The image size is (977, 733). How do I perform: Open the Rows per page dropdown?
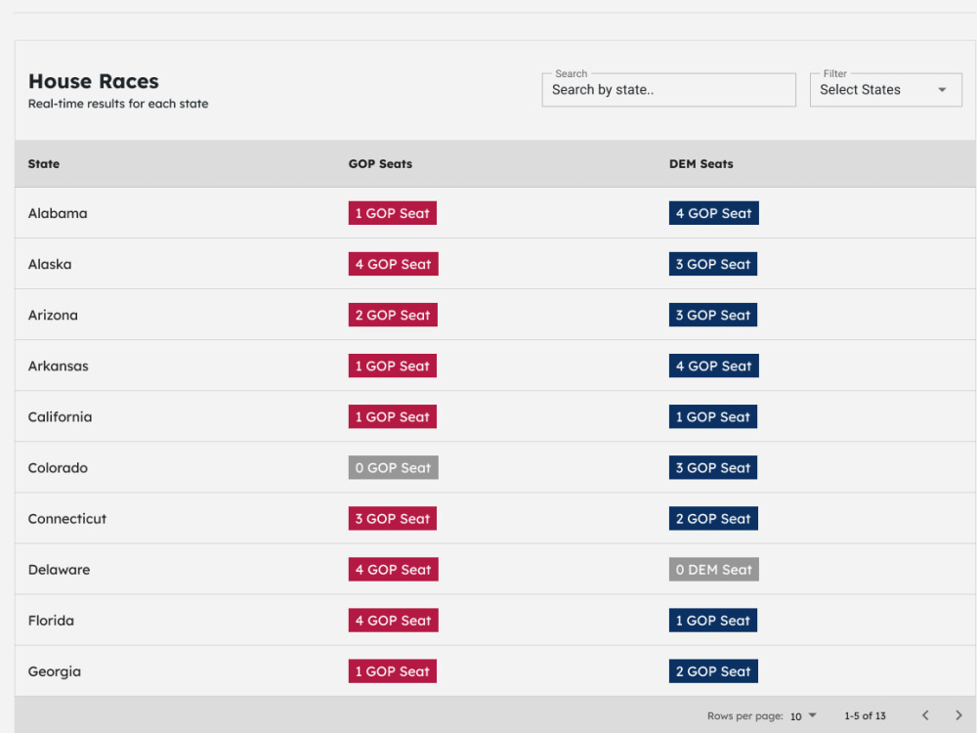tap(802, 716)
